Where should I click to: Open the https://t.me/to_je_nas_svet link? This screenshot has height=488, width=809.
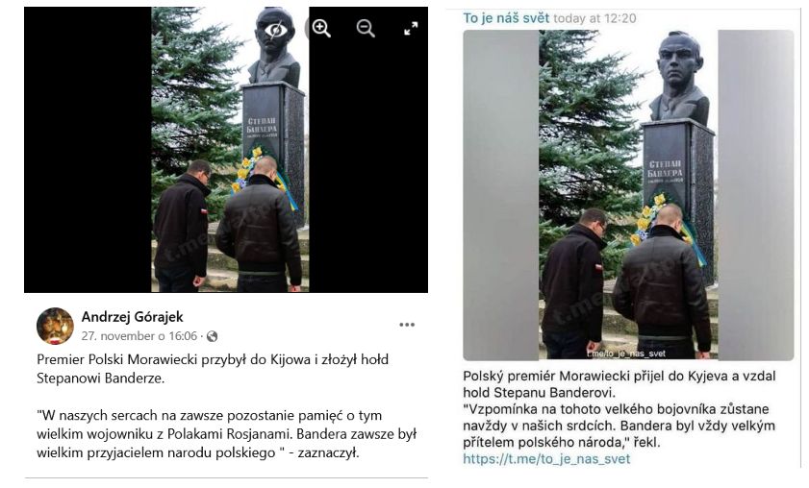546,458
